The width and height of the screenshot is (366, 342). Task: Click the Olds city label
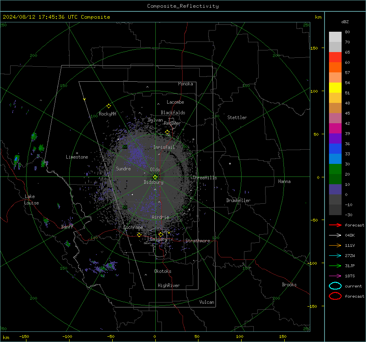pyautogui.click(x=155, y=170)
